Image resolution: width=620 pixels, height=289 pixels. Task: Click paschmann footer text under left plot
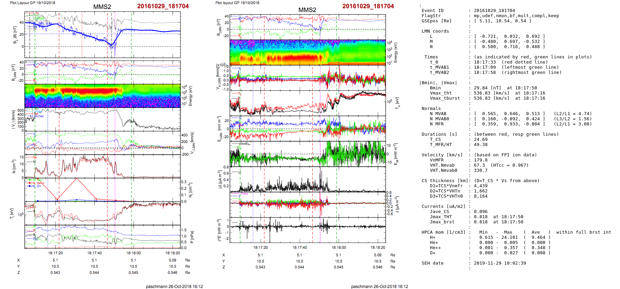tap(174, 286)
